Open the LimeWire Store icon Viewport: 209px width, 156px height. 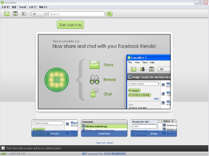(15, 14)
